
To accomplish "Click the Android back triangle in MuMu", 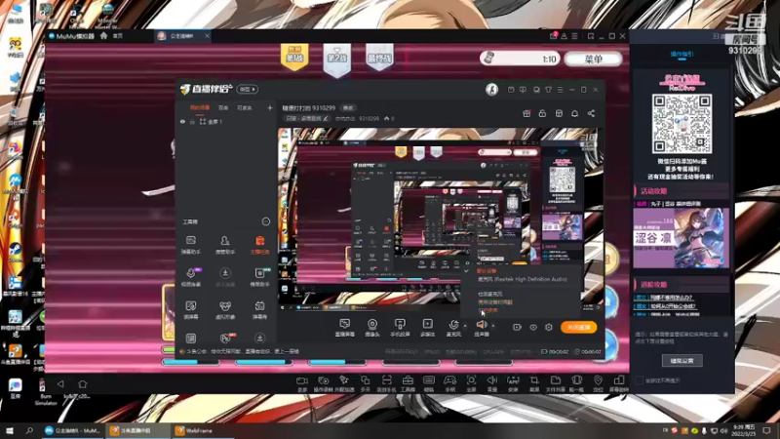I will (60, 383).
